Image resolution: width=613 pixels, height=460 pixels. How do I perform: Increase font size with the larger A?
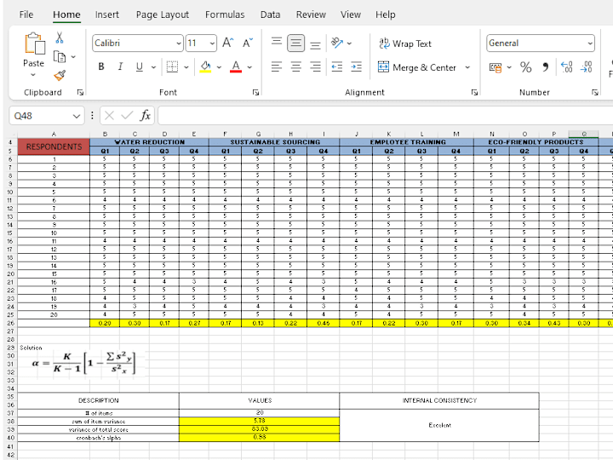[228, 43]
